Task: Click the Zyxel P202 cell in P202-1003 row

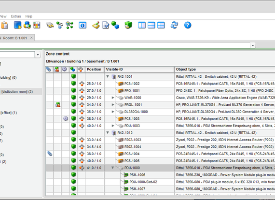Action: point(225,140)
